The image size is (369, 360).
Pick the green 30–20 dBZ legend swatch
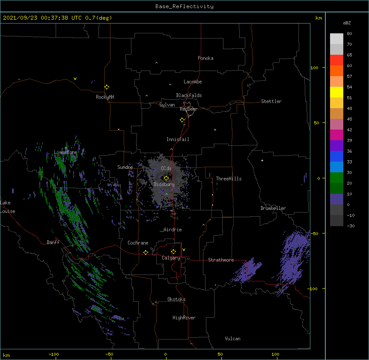pos(336,178)
